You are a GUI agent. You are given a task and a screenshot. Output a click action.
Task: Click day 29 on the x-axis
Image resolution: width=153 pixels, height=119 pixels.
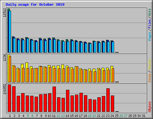(134, 116)
